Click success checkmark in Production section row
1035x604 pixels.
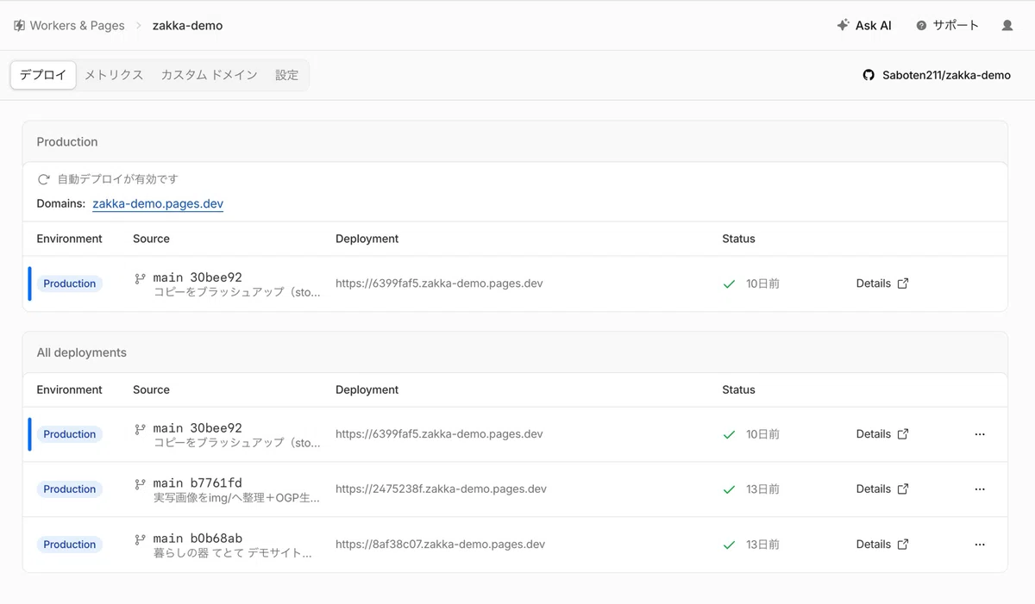pos(729,283)
